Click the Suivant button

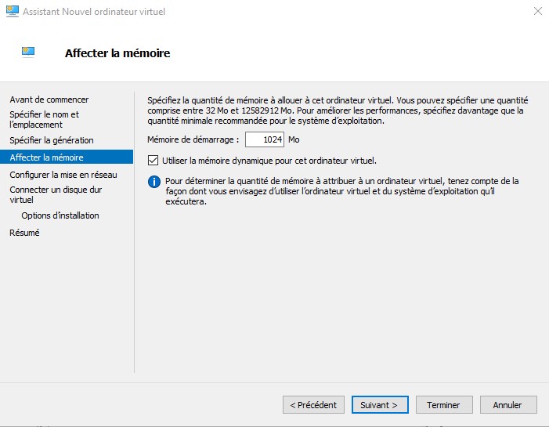pos(380,405)
